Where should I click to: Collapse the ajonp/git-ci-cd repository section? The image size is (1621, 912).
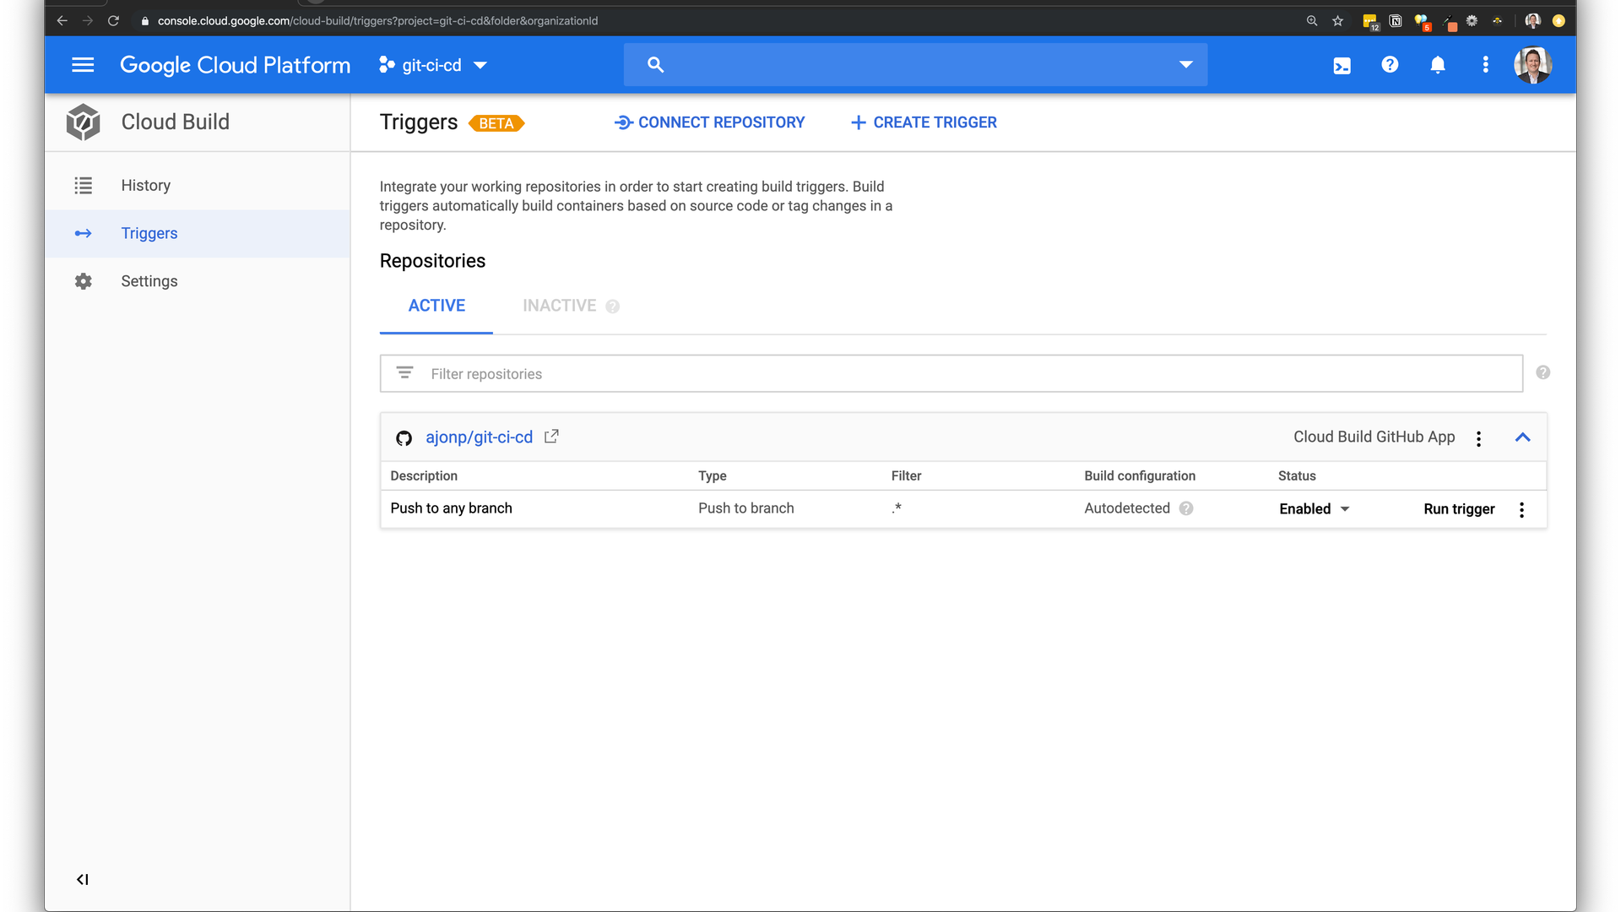tap(1522, 437)
